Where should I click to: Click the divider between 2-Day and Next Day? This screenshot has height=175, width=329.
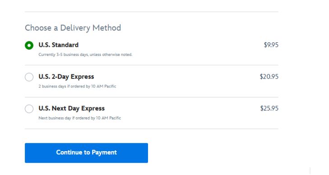(x=152, y=97)
